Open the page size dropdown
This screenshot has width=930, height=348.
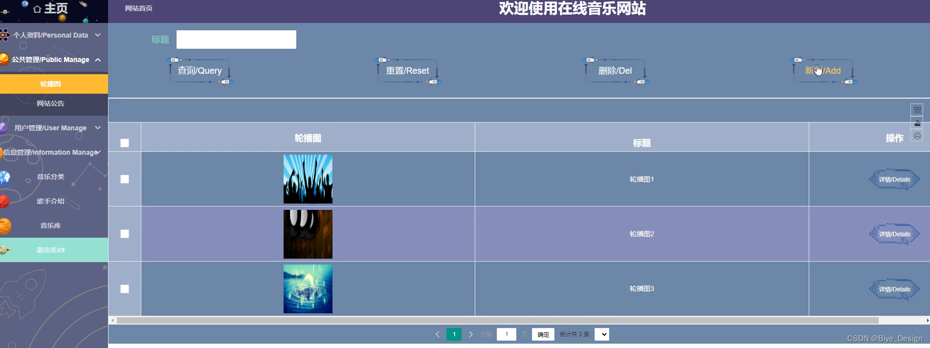[x=602, y=334]
